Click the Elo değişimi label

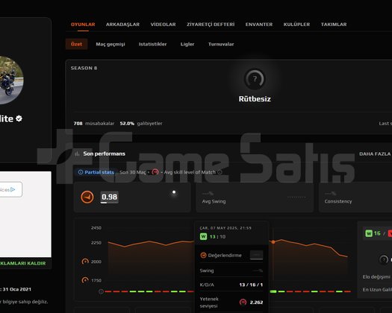click(x=376, y=276)
